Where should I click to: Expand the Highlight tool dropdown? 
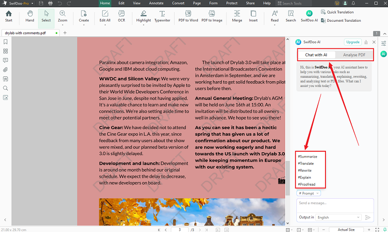[x=144, y=25]
